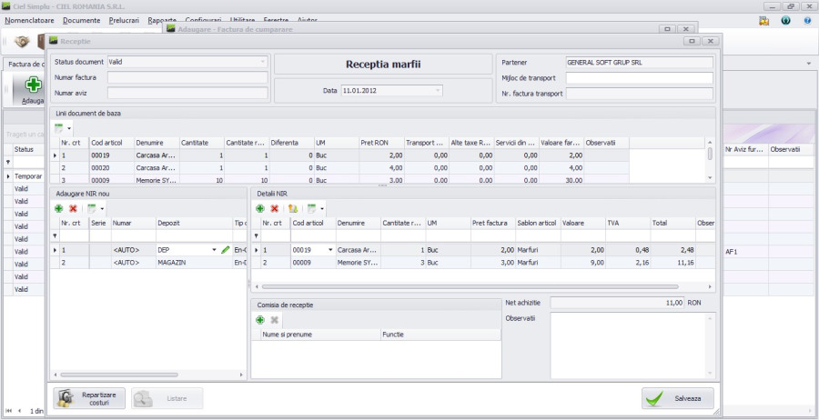Image resolution: width=819 pixels, height=420 pixels.
Task: Expand the Depozit DEP dropdown arrow
Action: (215, 249)
